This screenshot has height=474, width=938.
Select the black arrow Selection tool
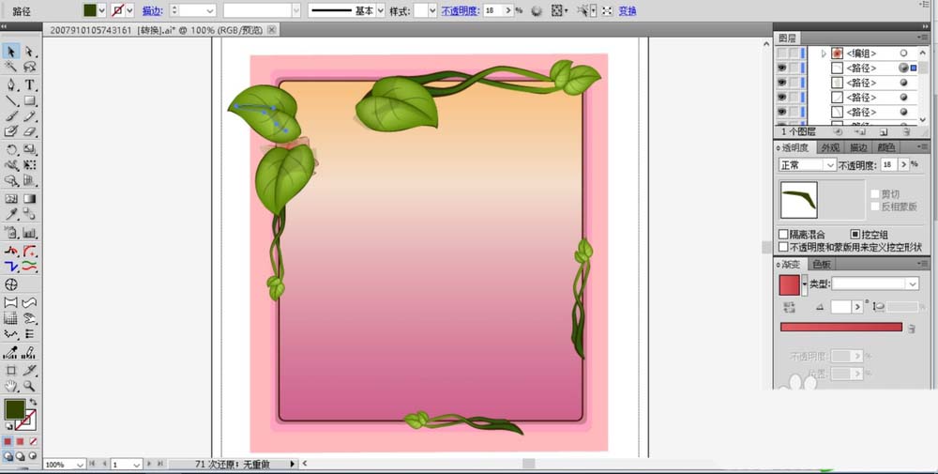coord(11,52)
